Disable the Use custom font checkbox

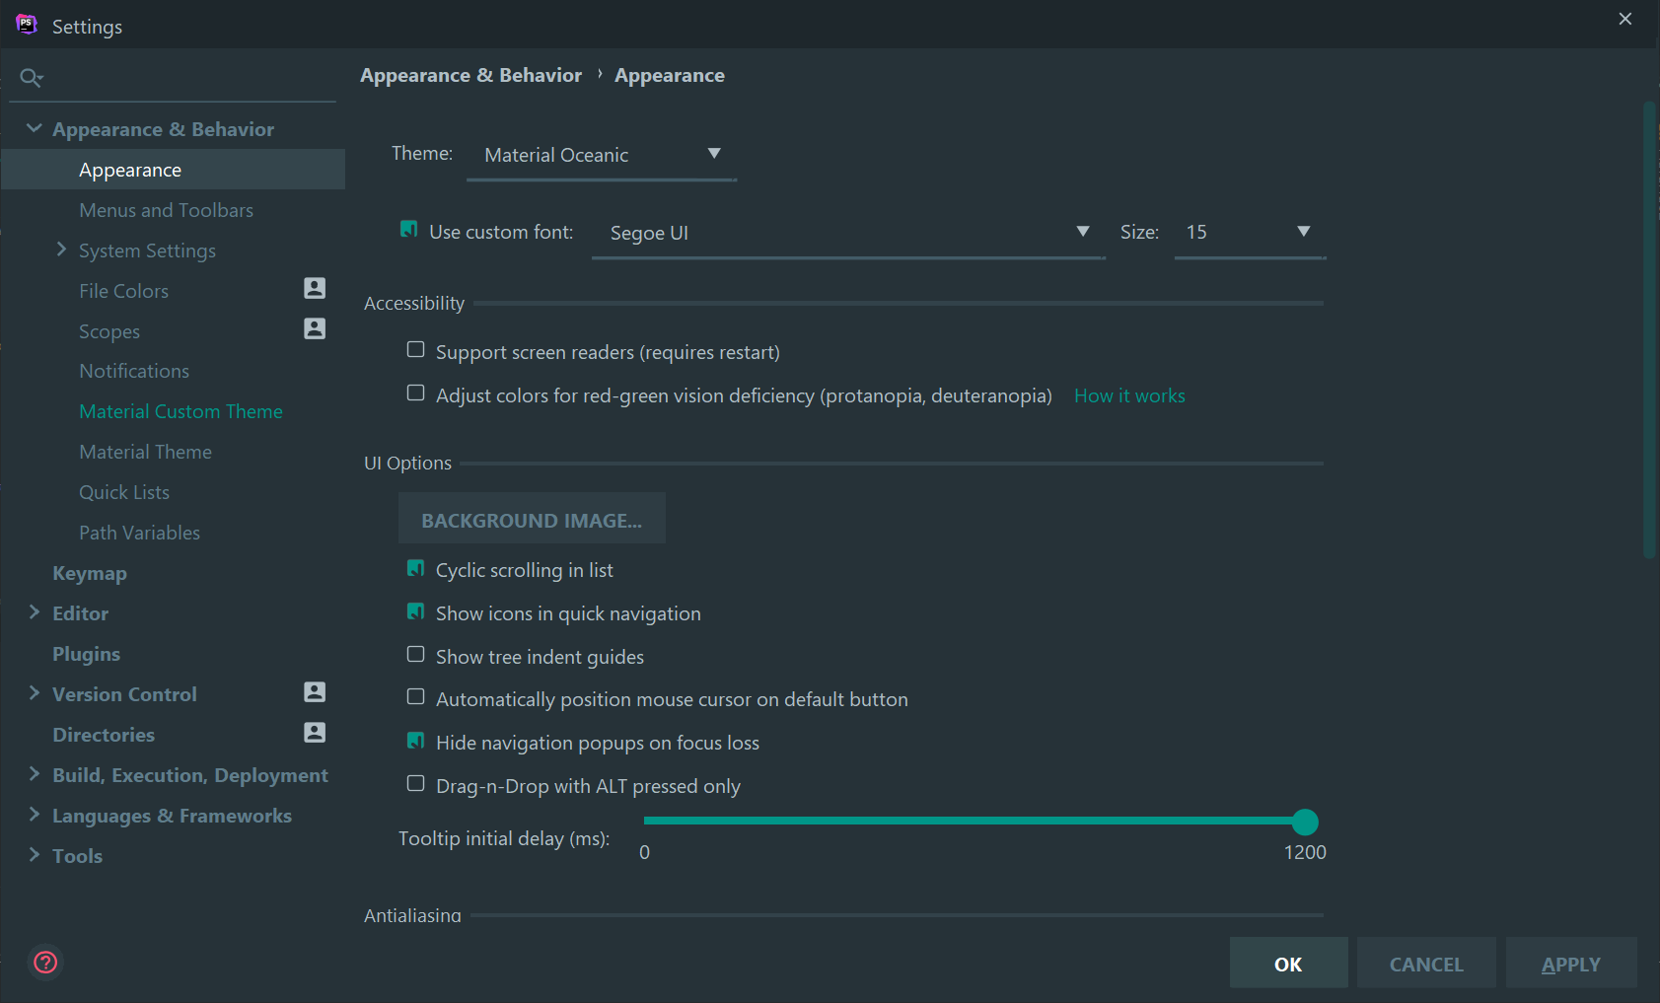click(x=408, y=230)
